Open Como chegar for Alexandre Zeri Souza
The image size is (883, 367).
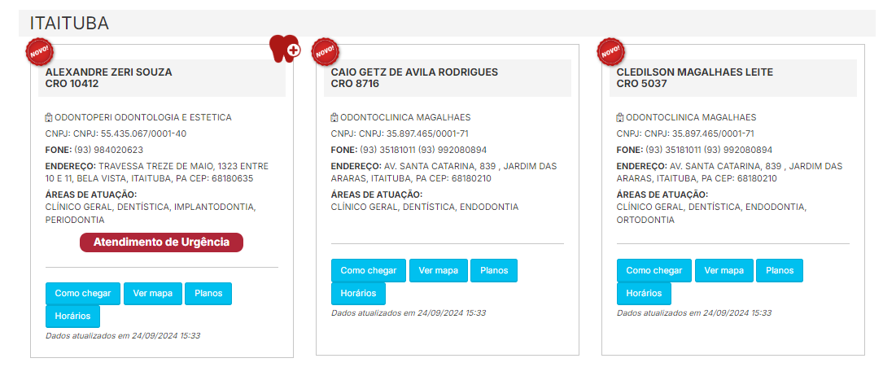[83, 293]
